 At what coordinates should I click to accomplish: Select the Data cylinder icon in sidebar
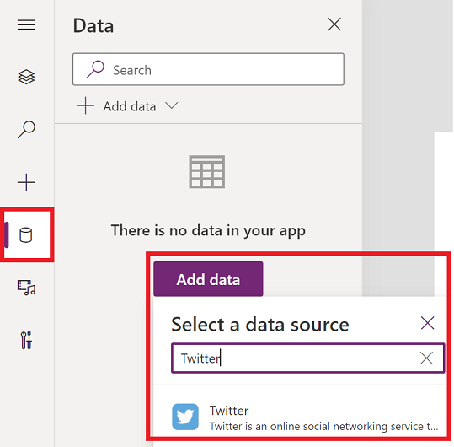[26, 234]
